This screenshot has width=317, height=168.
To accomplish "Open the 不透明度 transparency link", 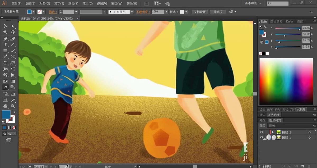I will point(143,12).
